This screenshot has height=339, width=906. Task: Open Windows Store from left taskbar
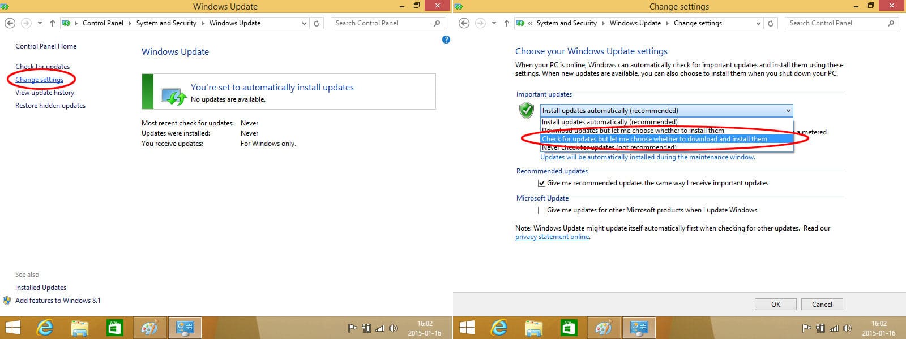(x=115, y=328)
